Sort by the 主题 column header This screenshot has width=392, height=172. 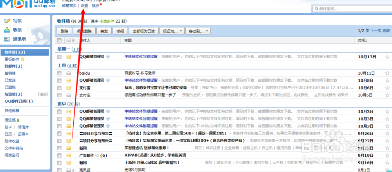(128, 40)
